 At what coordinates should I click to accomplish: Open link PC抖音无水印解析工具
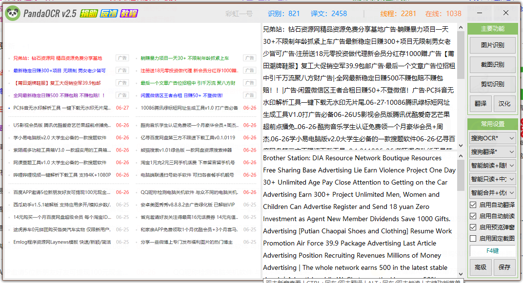[x=61, y=108]
